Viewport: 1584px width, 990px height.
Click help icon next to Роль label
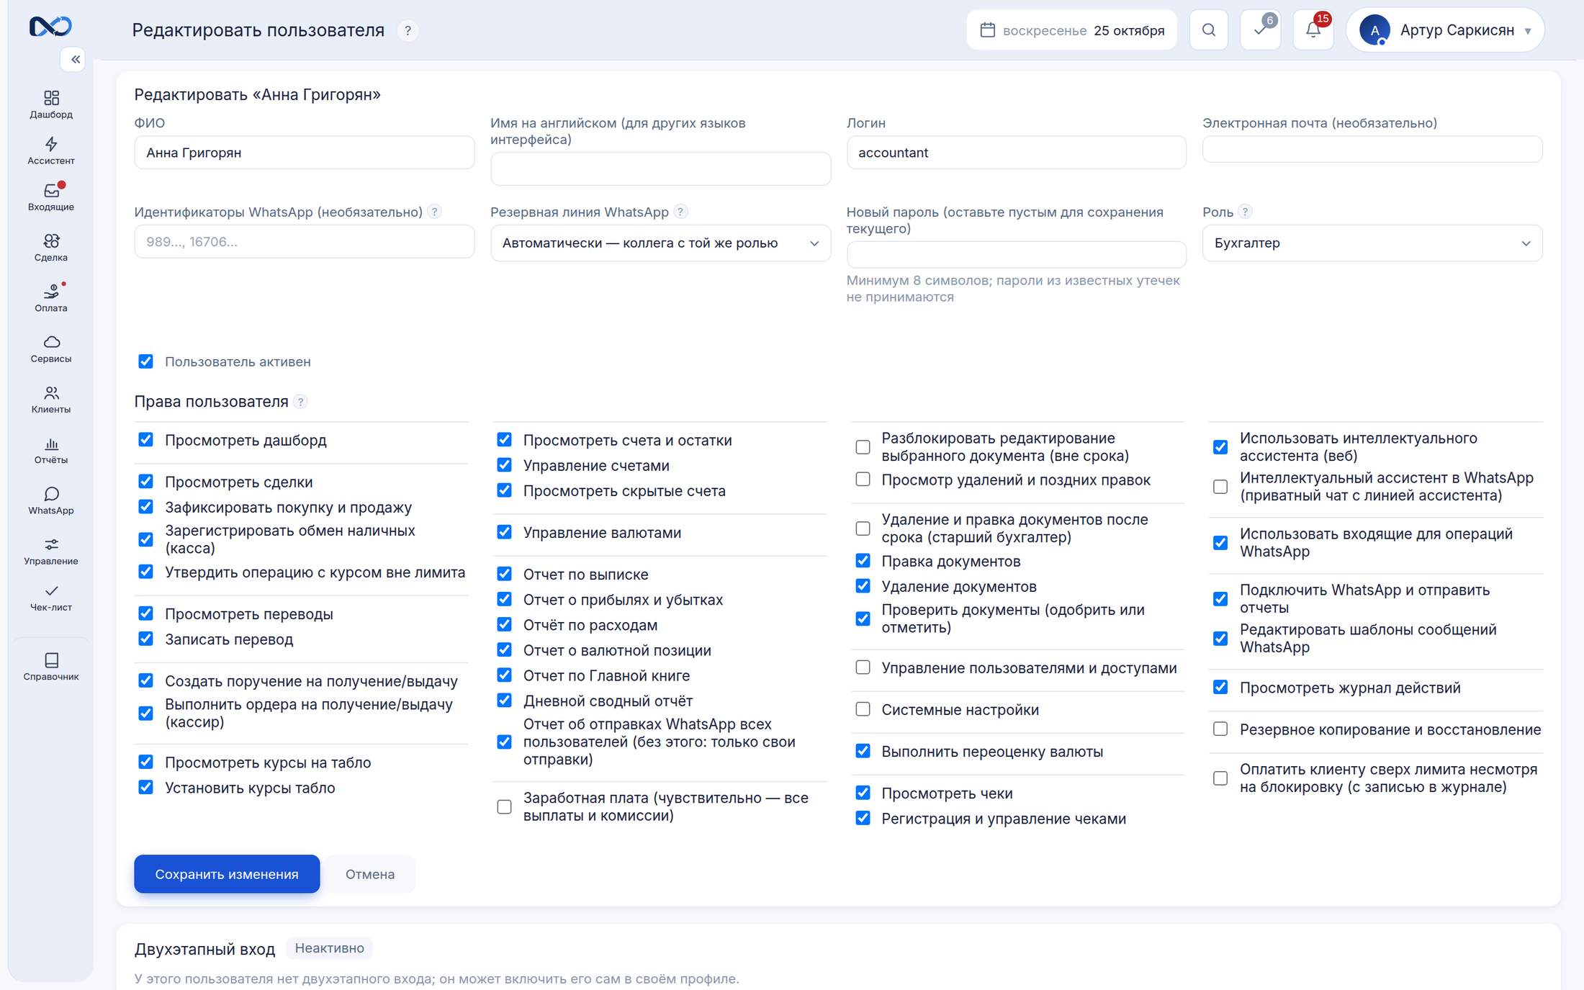pyautogui.click(x=1246, y=212)
